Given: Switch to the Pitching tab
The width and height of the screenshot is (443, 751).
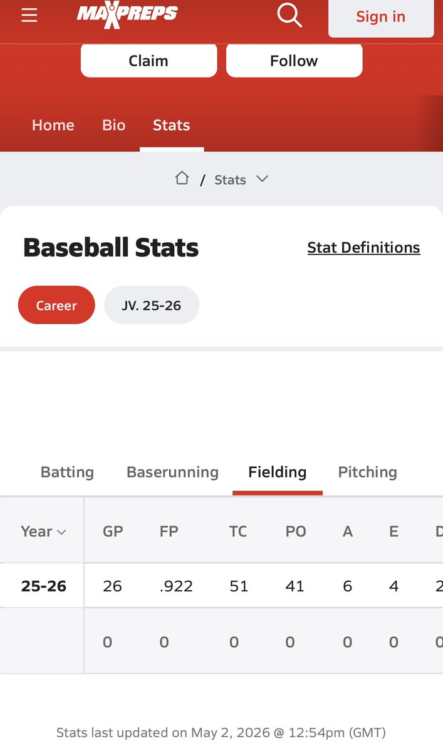Looking at the screenshot, I should (368, 472).
